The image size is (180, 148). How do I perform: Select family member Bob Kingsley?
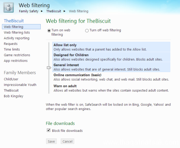(13, 96)
